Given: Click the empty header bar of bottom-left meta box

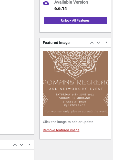Looking at the screenshot, I should (x=6, y=145).
